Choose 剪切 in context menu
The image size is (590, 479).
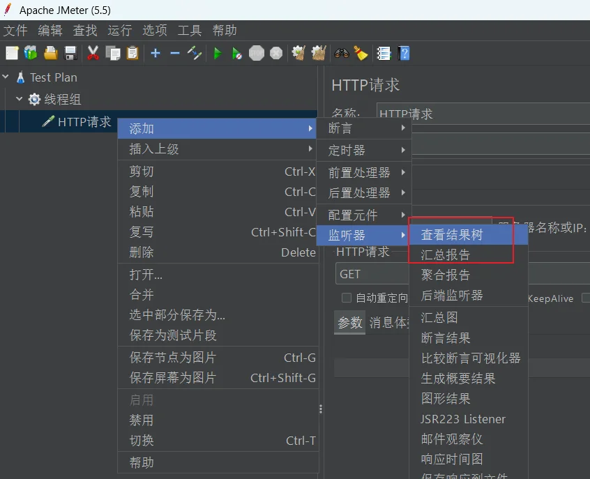218,172
